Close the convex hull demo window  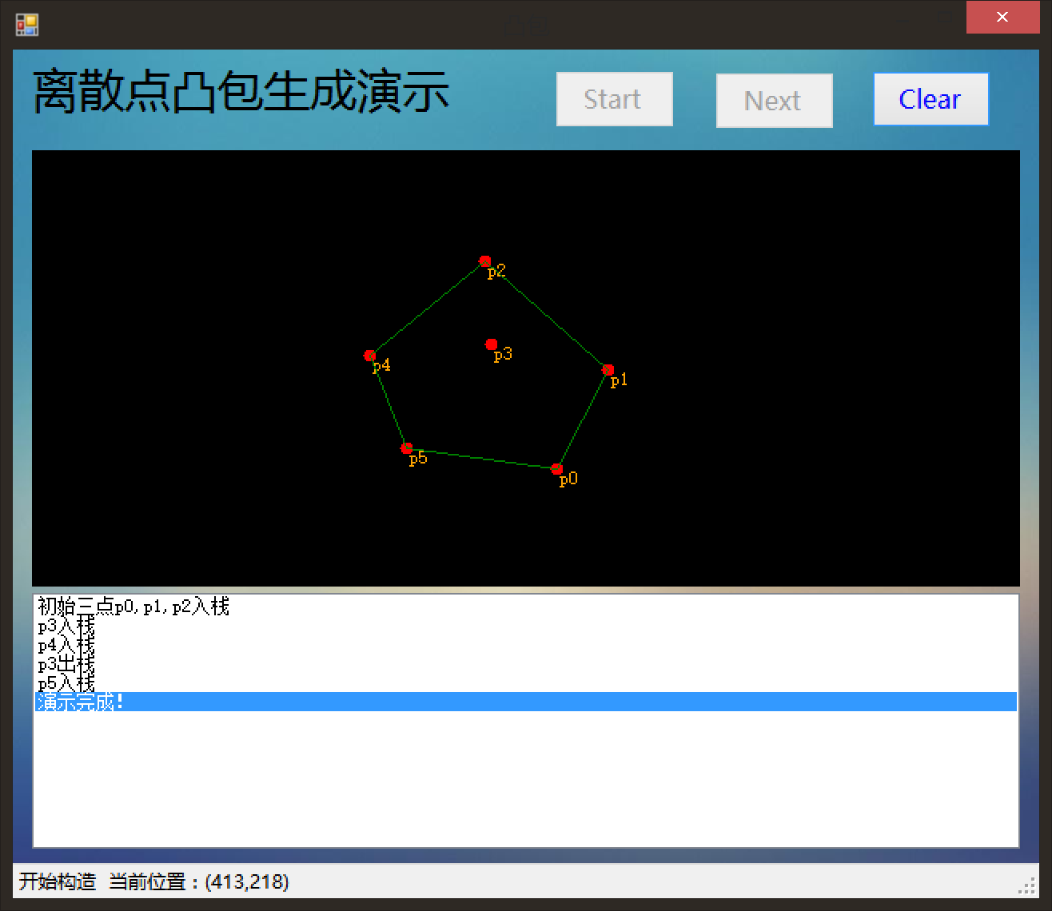point(1002,17)
